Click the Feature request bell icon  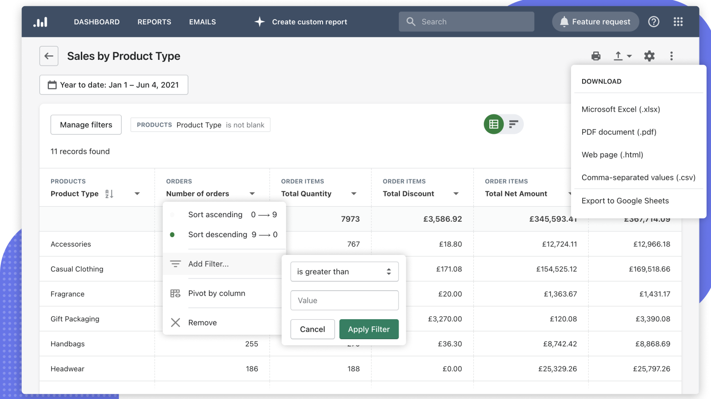click(x=564, y=21)
